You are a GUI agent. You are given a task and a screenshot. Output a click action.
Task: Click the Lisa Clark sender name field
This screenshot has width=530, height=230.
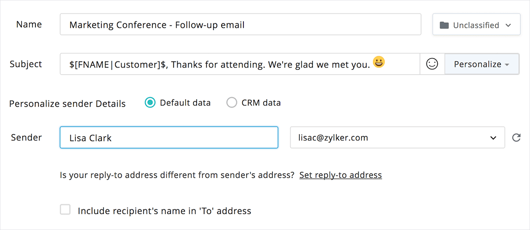169,137
